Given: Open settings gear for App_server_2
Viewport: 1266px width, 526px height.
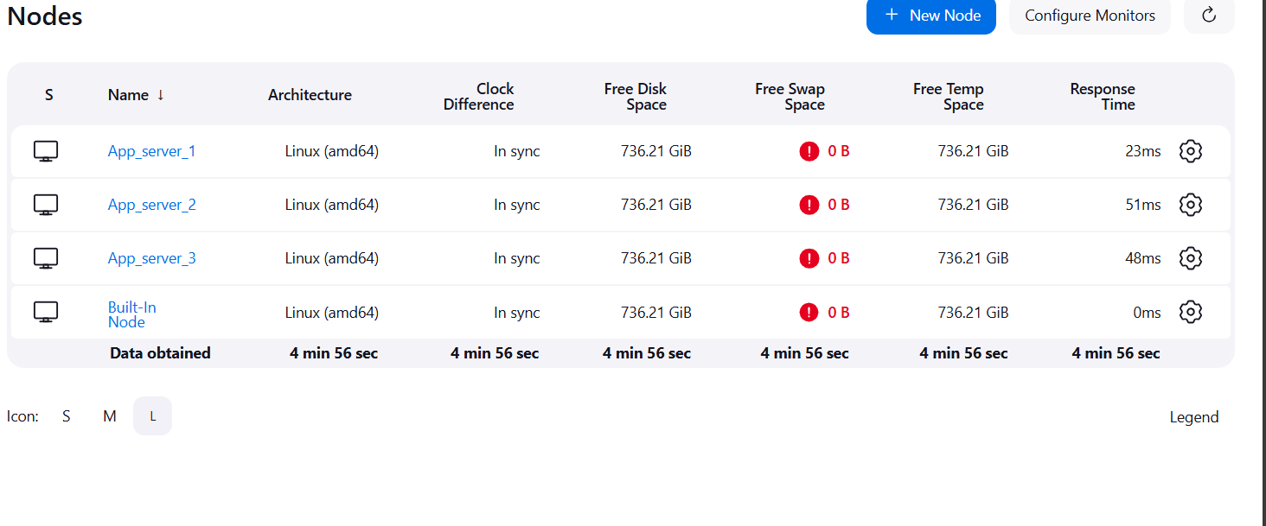Looking at the screenshot, I should [x=1191, y=205].
